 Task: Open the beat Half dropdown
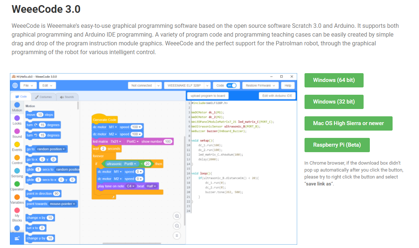tap(151, 186)
